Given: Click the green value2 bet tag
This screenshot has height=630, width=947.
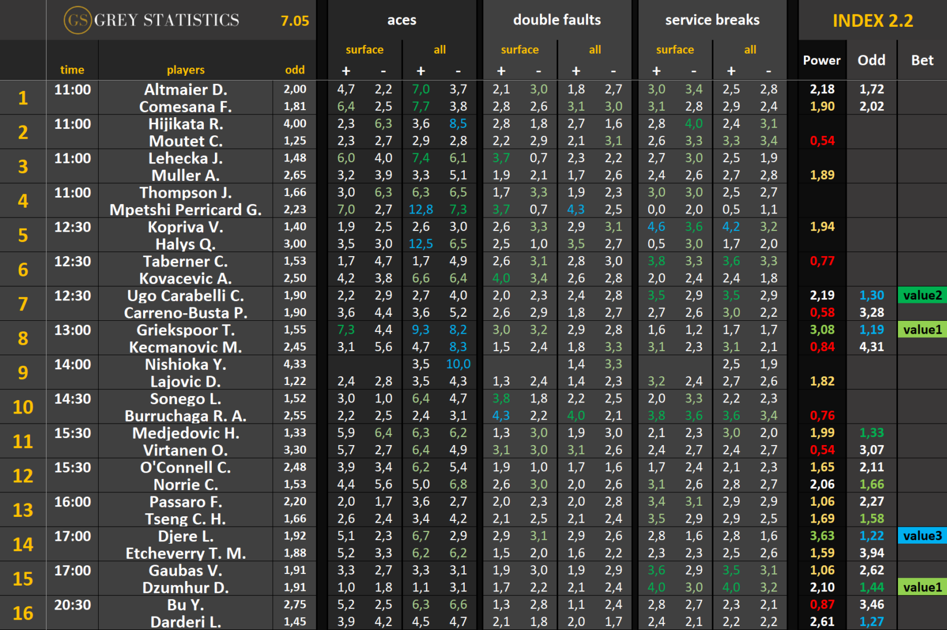Looking at the screenshot, I should 922,295.
